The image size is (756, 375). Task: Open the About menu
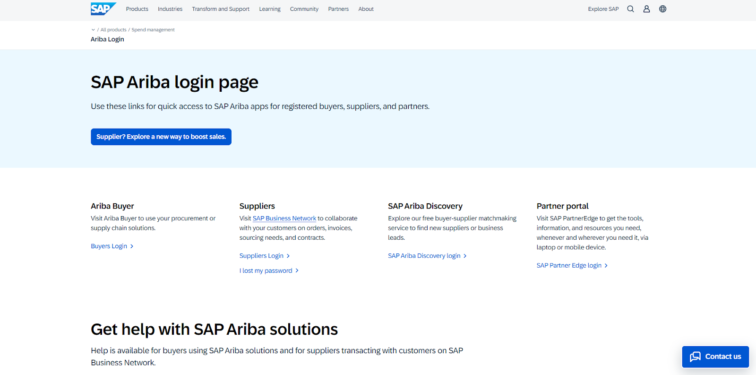[x=366, y=9]
